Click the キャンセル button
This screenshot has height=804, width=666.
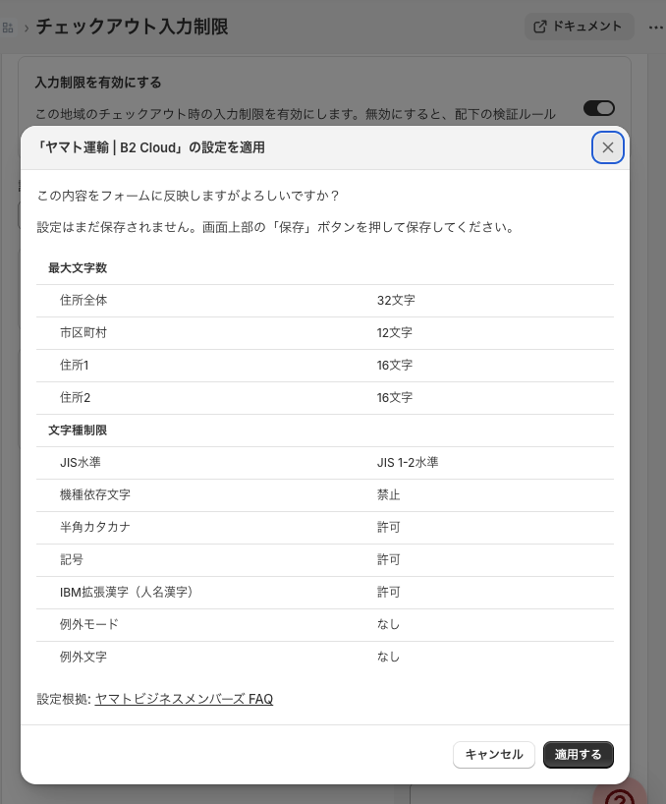[494, 754]
